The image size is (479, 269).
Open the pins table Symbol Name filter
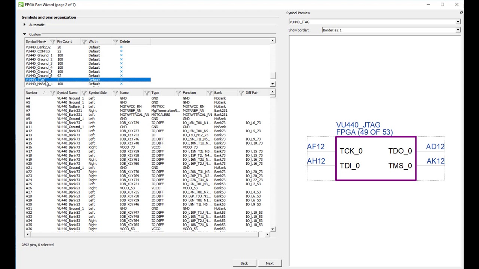(84, 93)
